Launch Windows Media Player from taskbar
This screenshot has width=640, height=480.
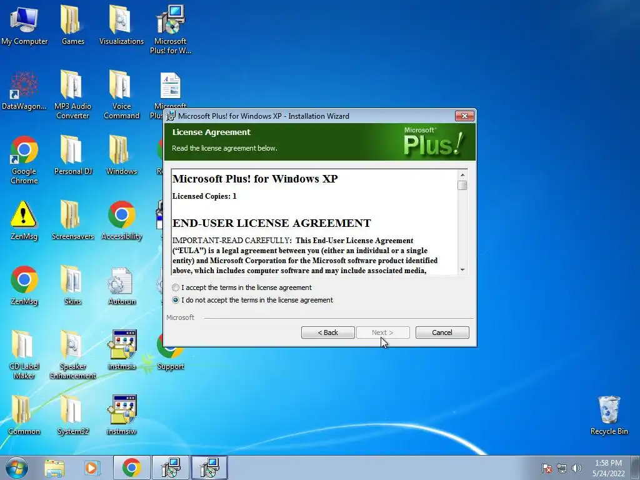(x=92, y=467)
